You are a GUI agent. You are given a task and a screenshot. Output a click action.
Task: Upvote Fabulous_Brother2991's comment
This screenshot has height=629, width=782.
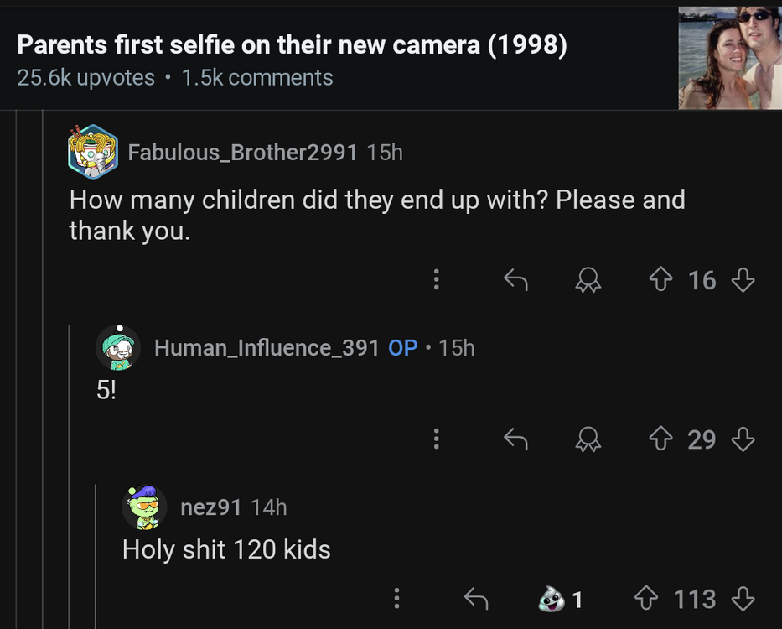point(660,280)
